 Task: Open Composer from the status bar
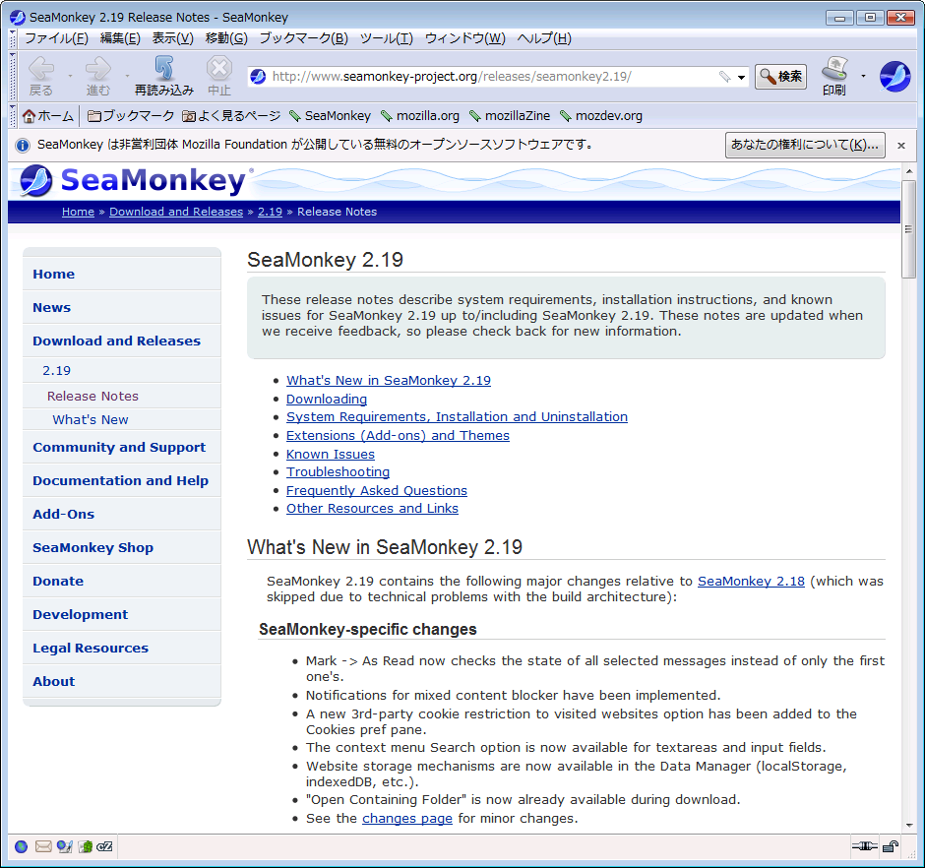pyautogui.click(x=64, y=846)
